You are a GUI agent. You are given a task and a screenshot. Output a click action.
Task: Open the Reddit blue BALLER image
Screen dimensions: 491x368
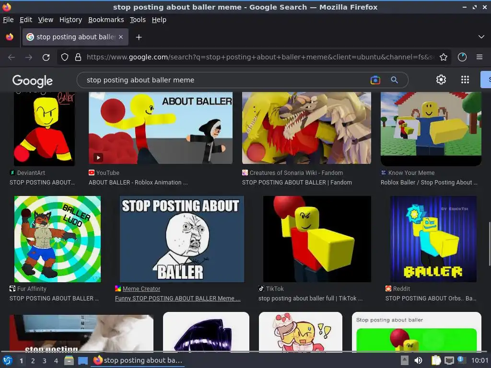click(x=433, y=239)
